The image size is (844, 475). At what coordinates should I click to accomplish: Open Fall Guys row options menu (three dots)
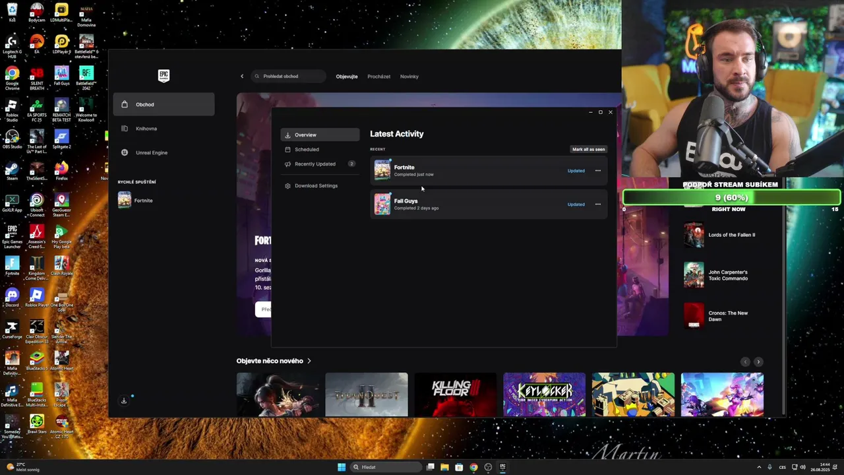click(x=598, y=205)
